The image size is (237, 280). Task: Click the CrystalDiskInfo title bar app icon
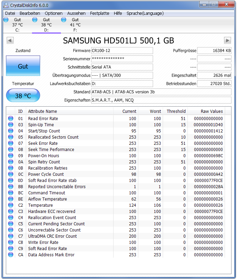(x=6, y=5)
